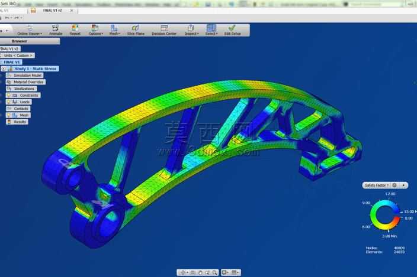Select the Zoom navigation tool
Screen dimensions: 417x277
click(x=207, y=272)
